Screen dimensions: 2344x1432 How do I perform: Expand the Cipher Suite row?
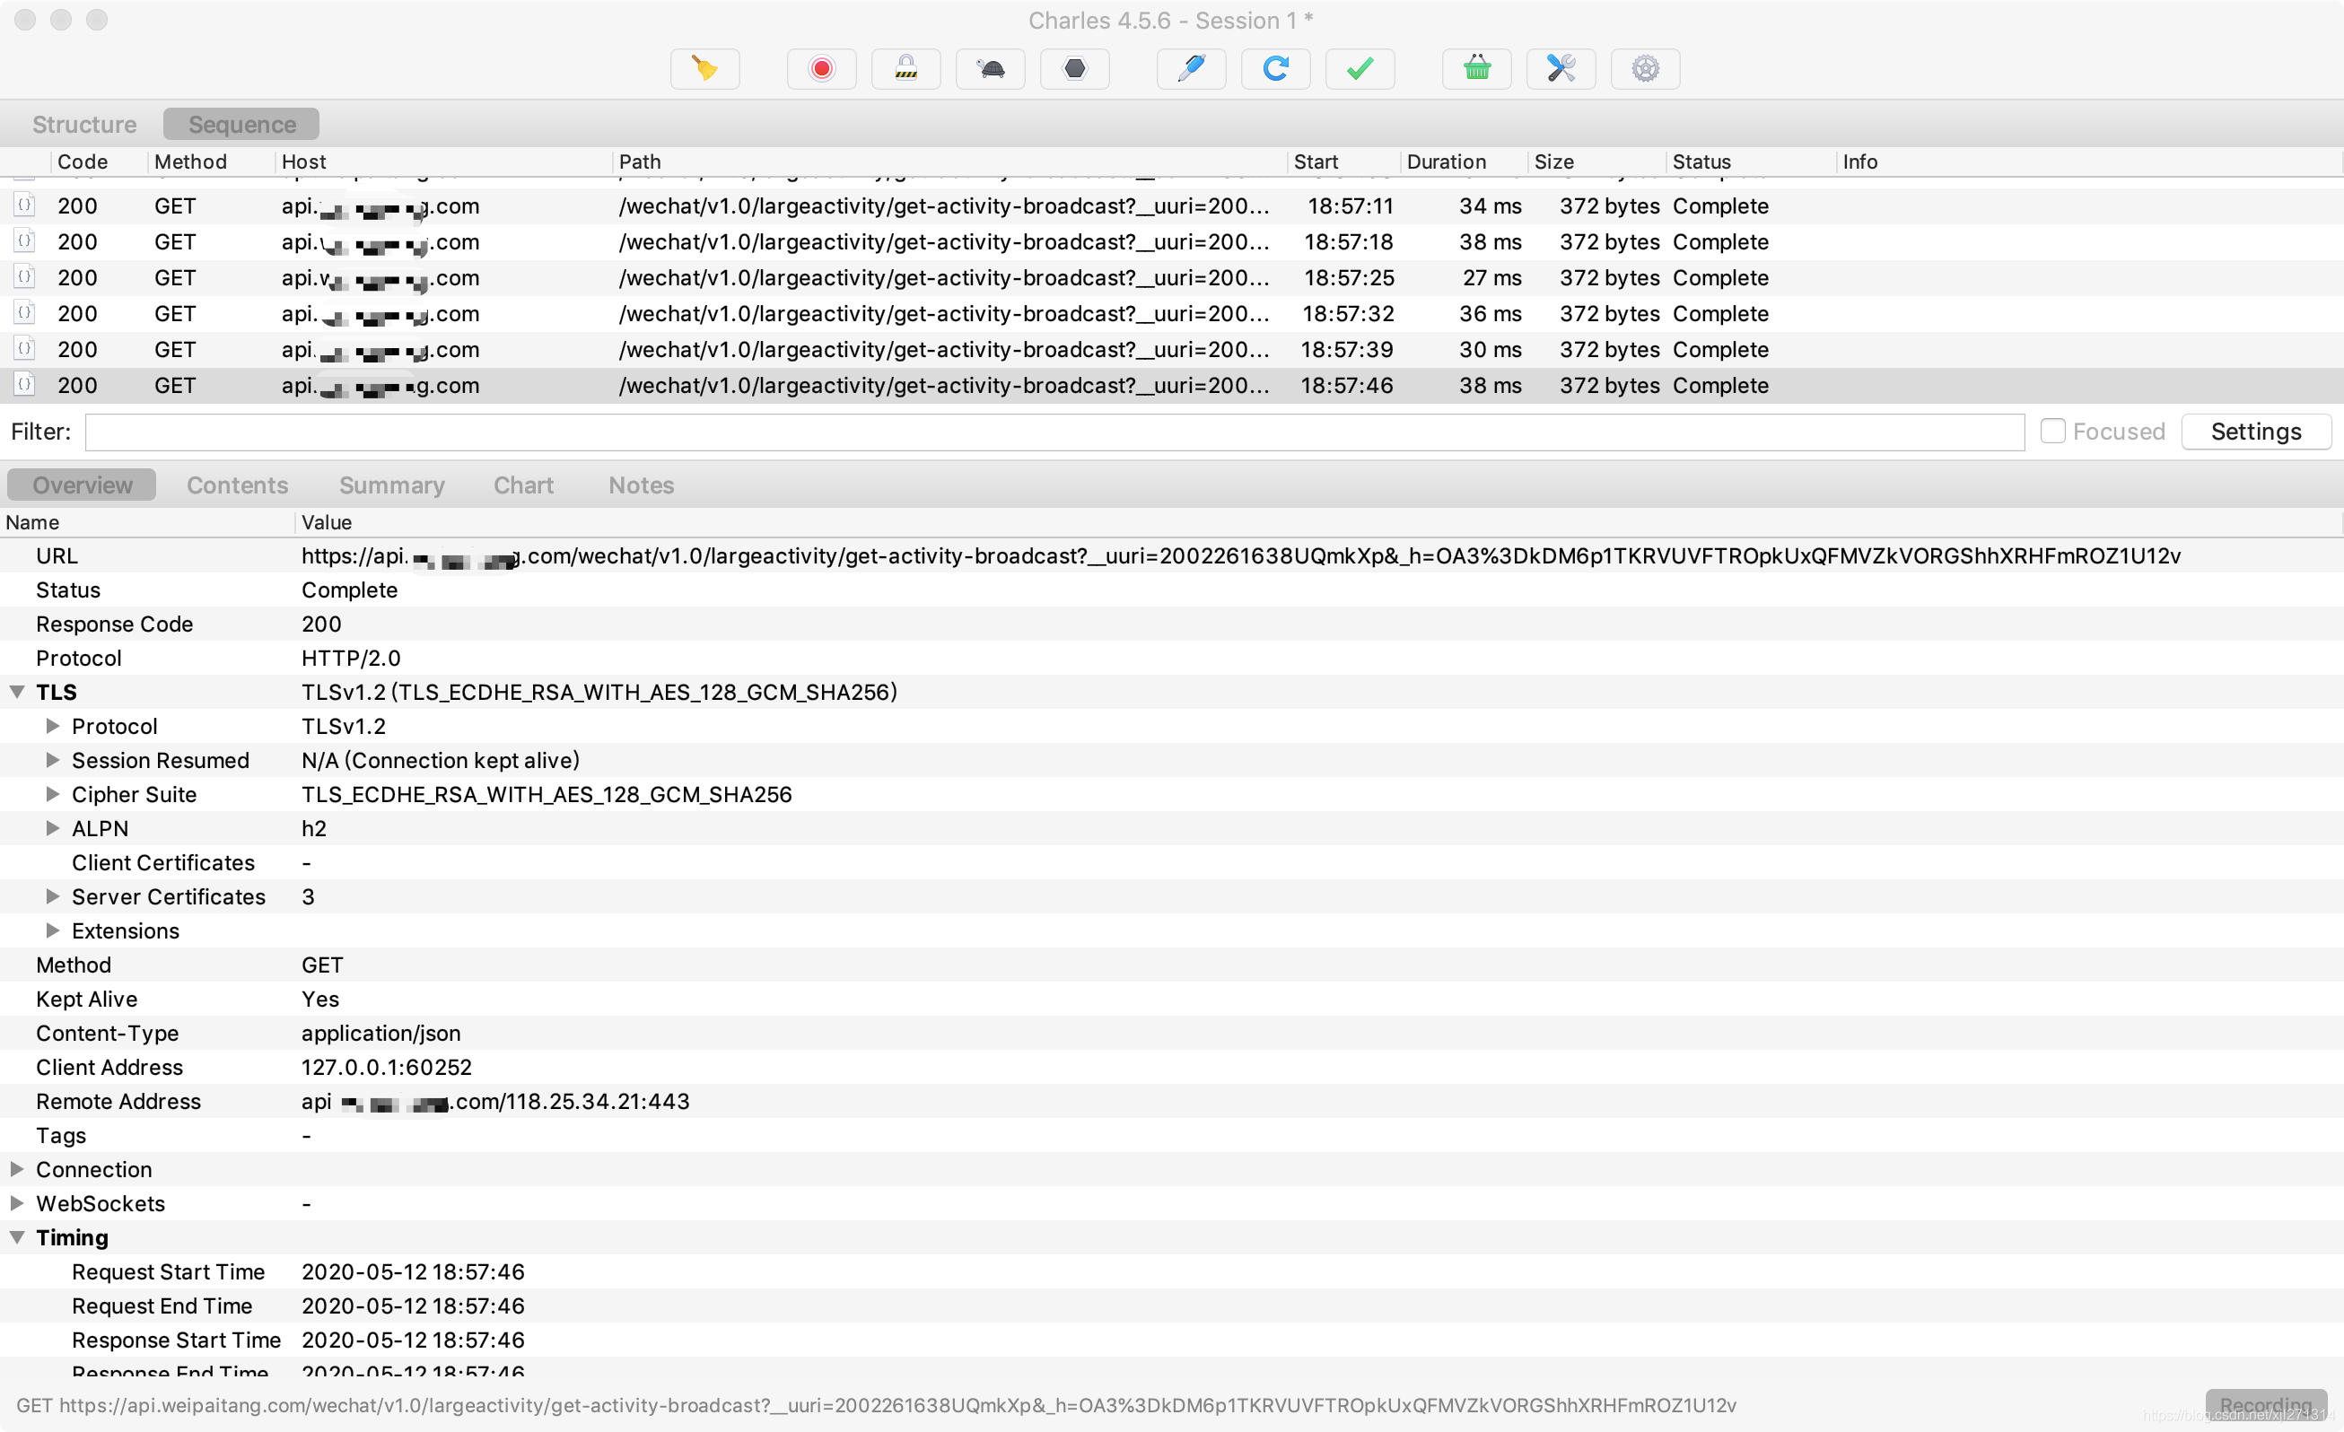[52, 794]
